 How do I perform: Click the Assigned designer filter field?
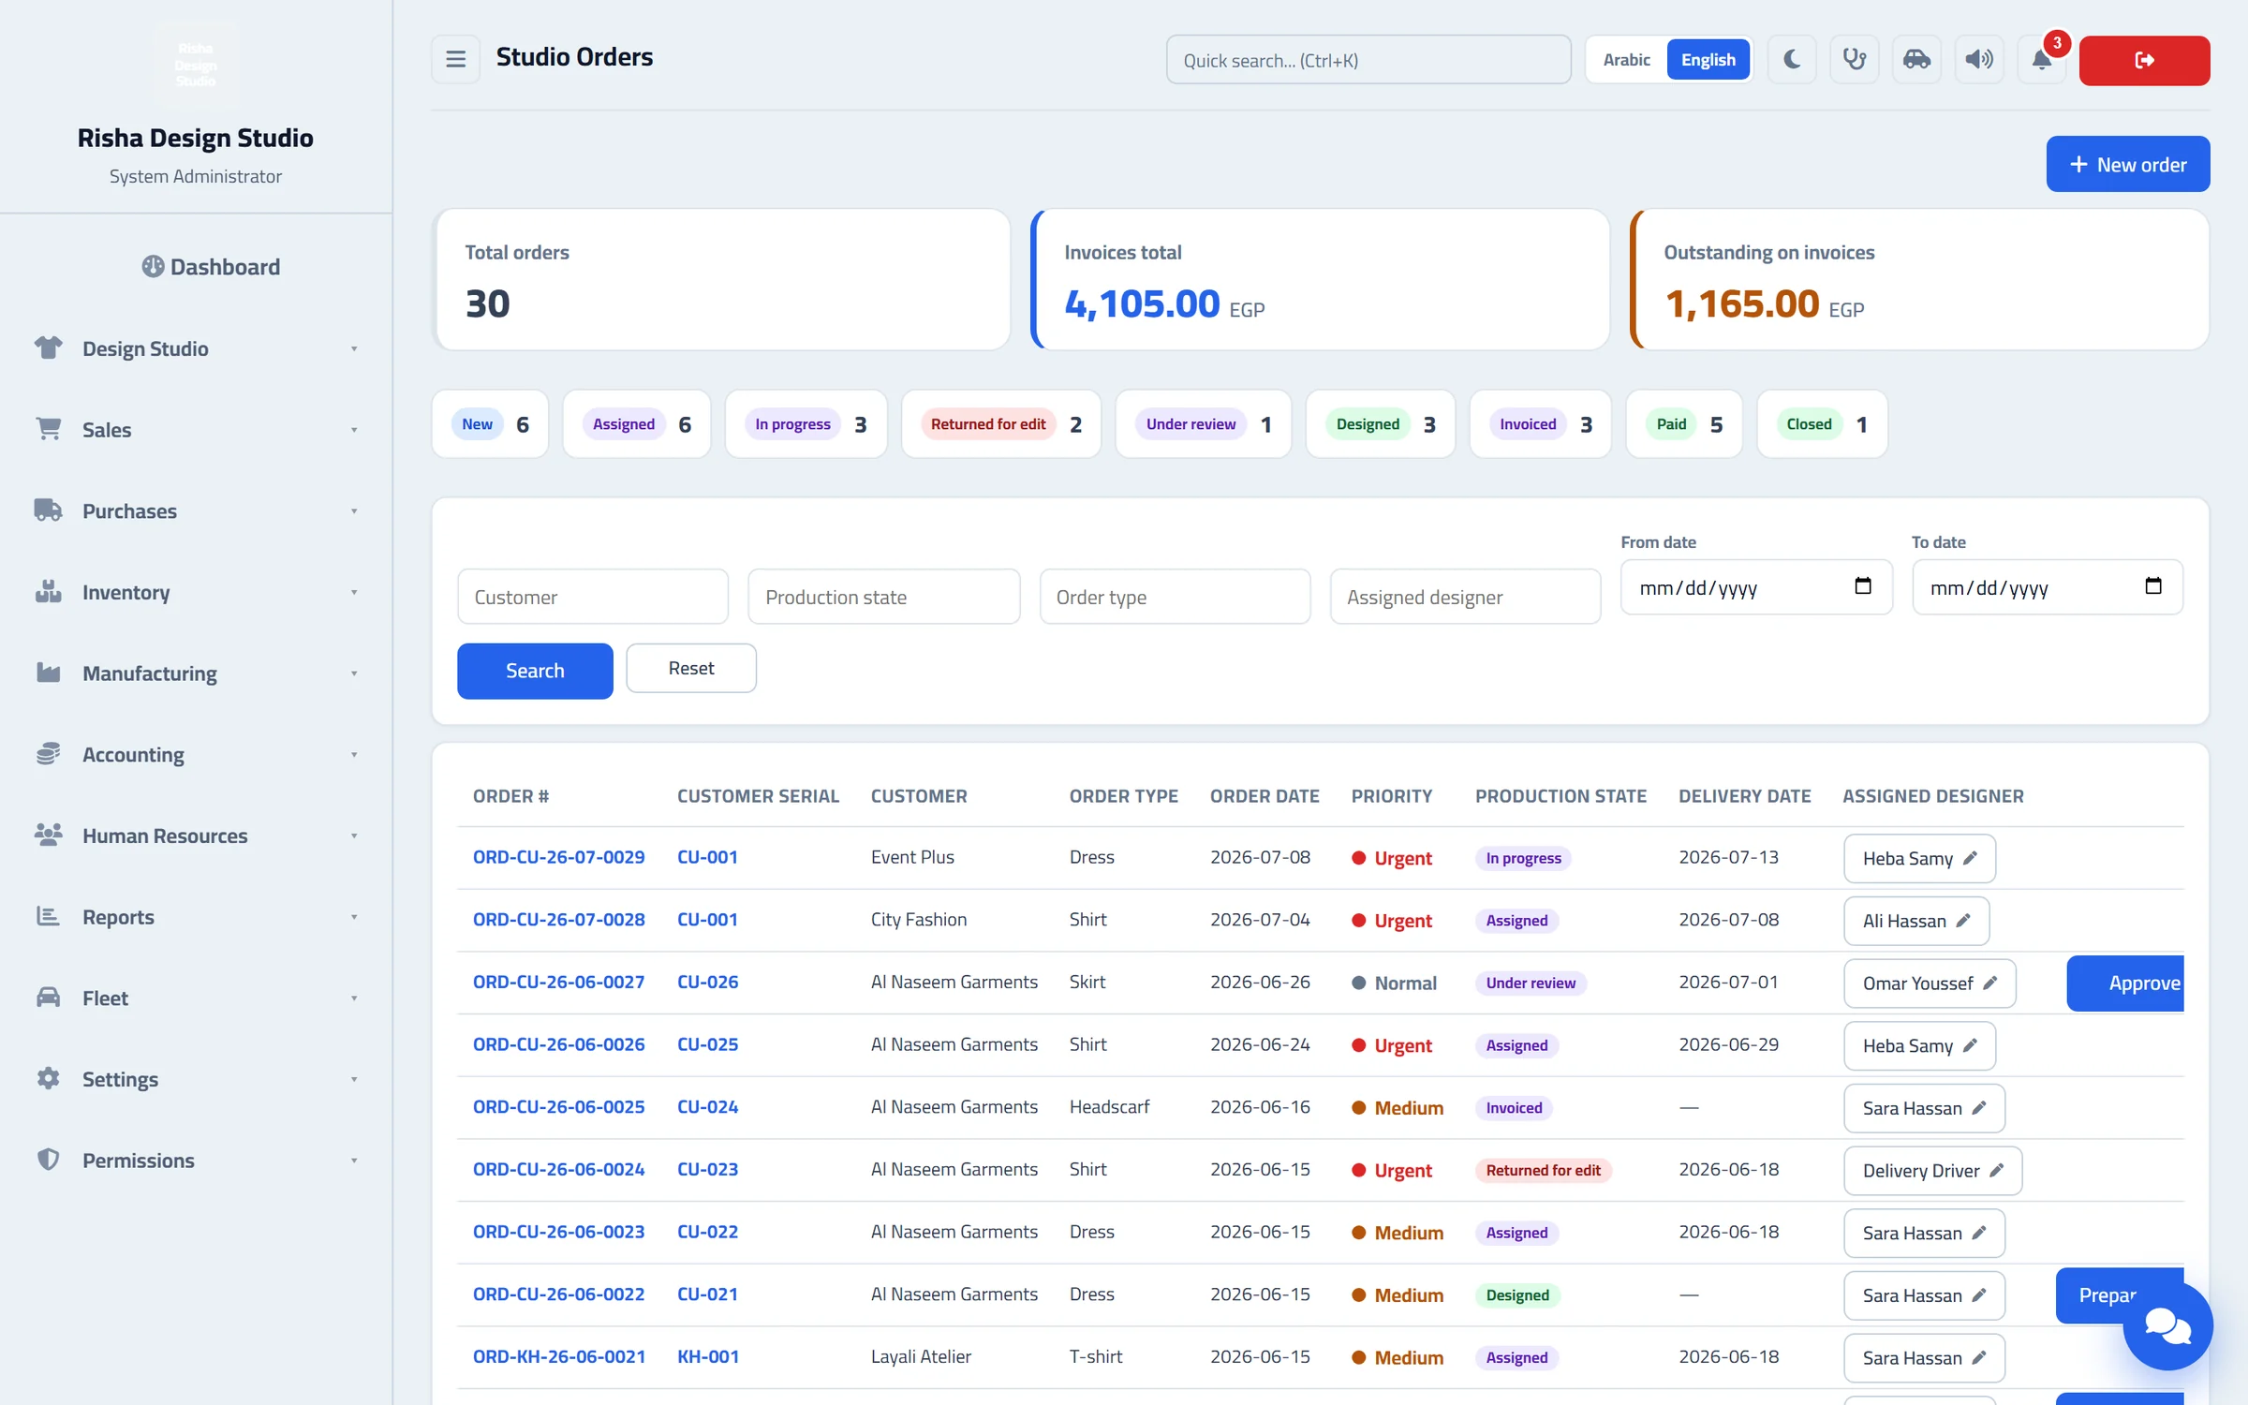[x=1465, y=597]
